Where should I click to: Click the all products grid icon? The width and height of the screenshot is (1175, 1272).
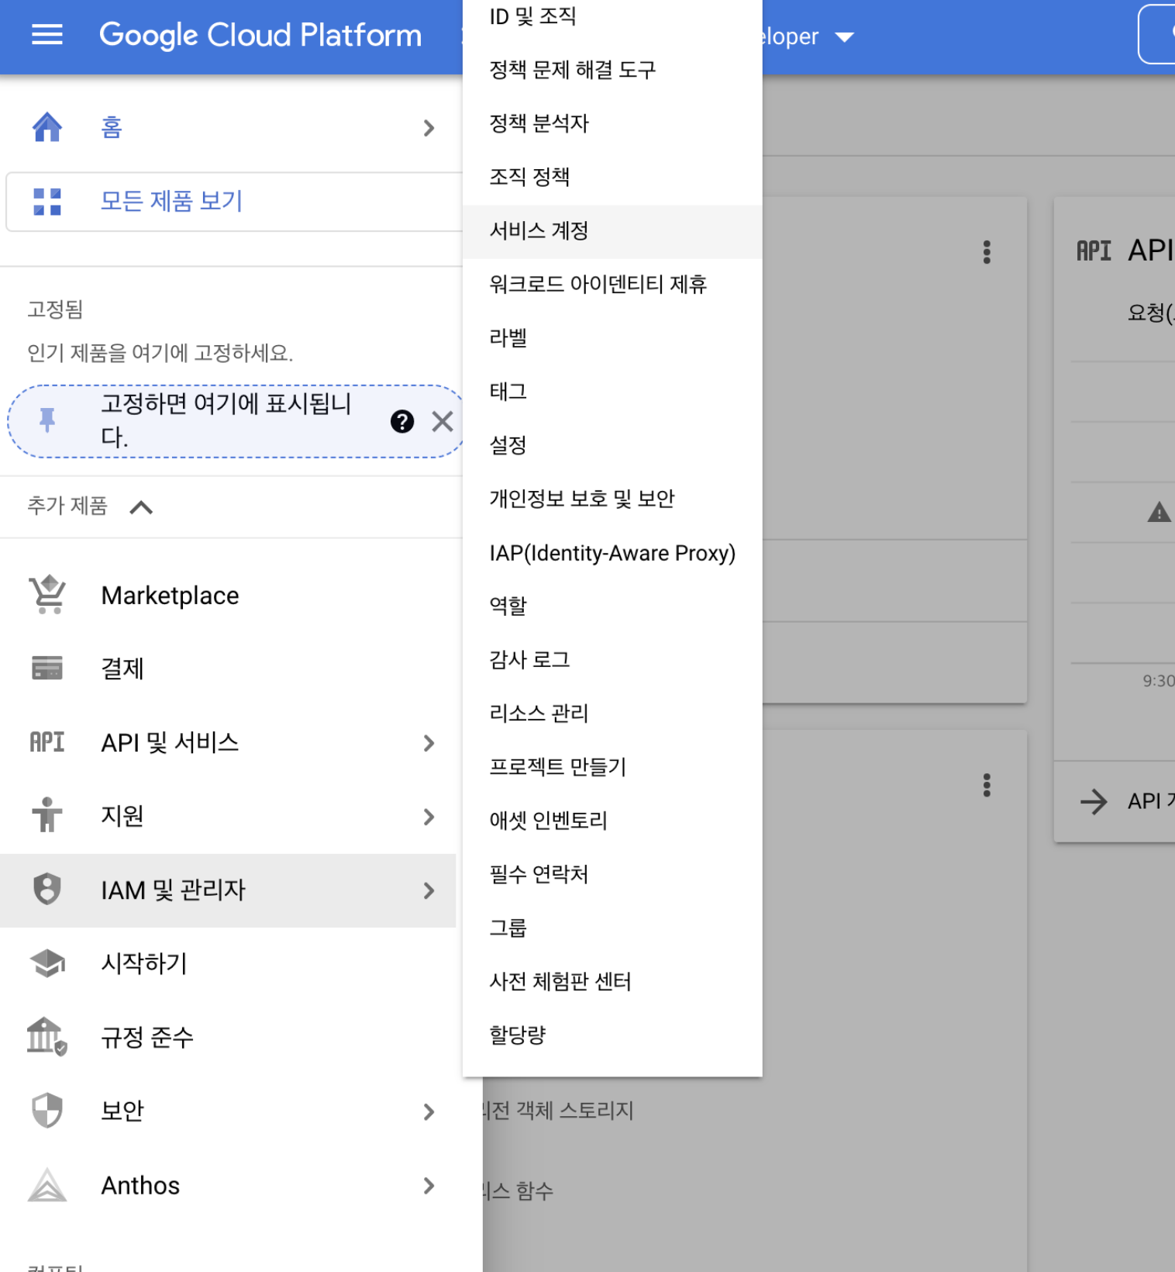pos(47,202)
